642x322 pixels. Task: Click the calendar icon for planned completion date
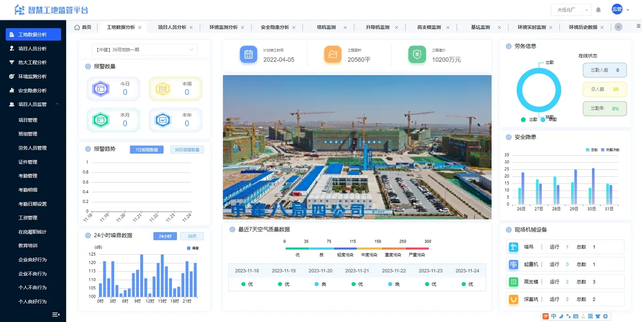248,55
